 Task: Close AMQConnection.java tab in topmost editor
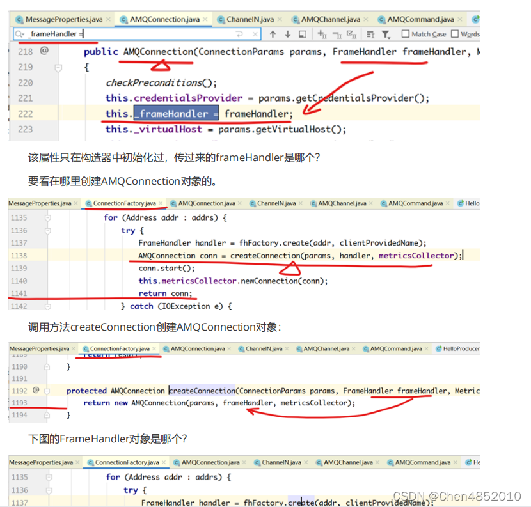click(205, 19)
